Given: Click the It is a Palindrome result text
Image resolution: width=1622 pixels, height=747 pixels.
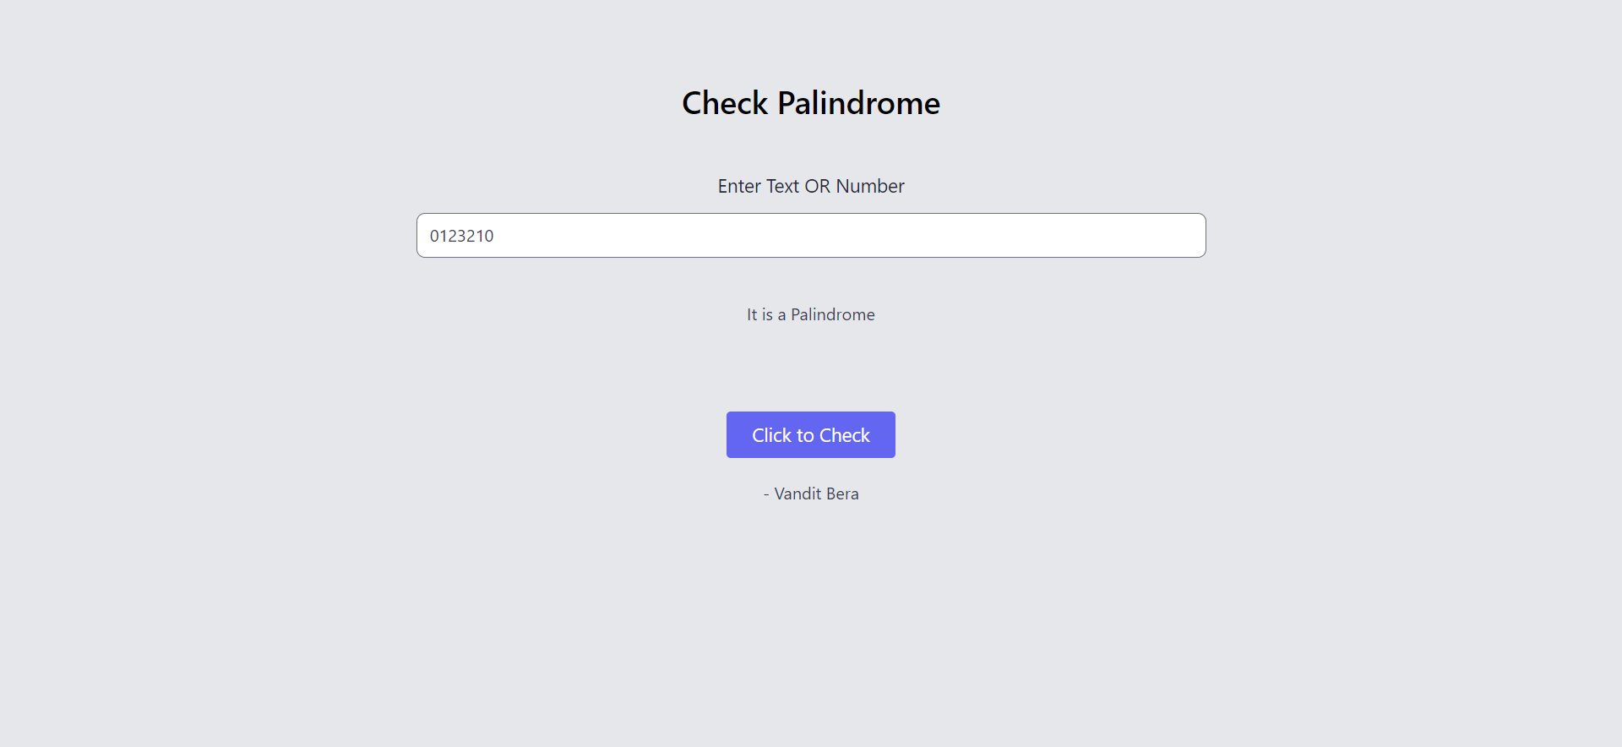Looking at the screenshot, I should point(810,314).
